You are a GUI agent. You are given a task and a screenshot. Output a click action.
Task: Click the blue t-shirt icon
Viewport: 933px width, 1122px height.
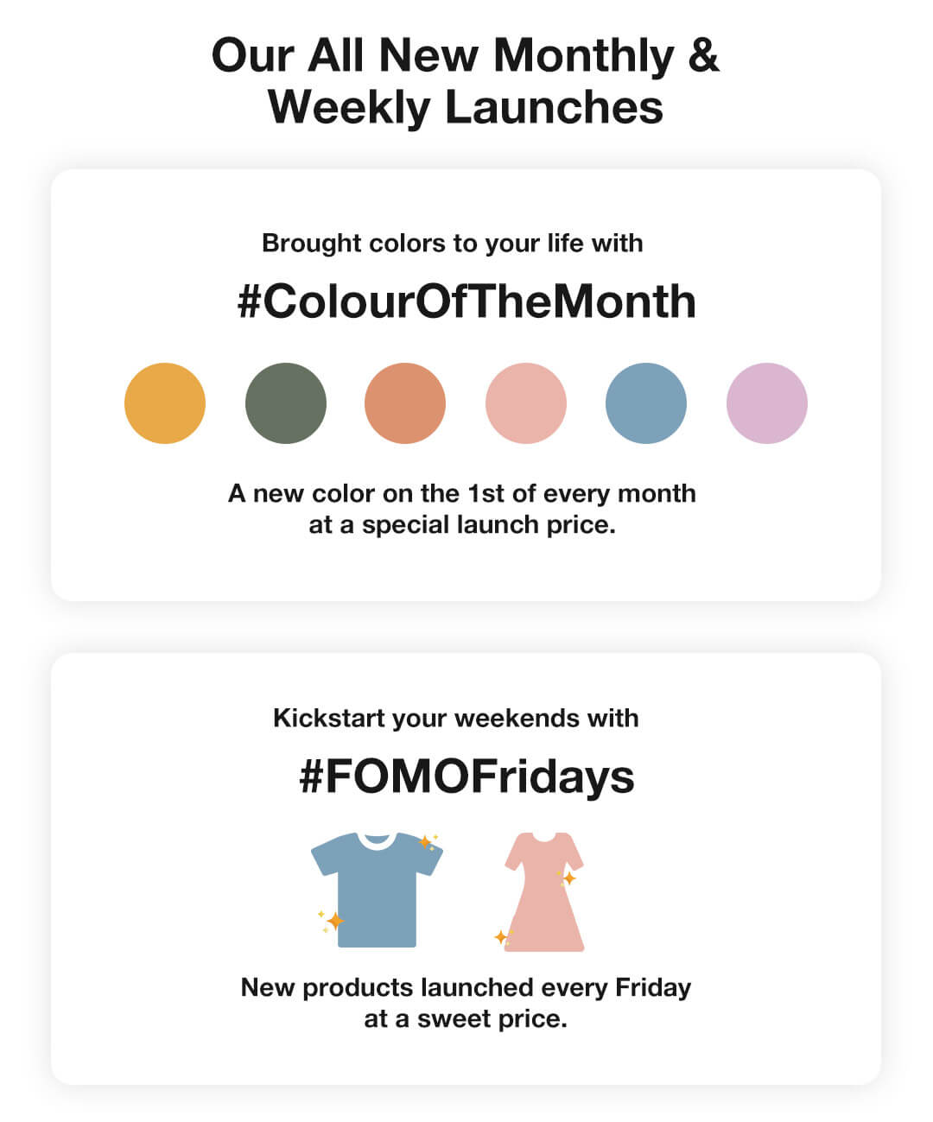click(x=377, y=894)
